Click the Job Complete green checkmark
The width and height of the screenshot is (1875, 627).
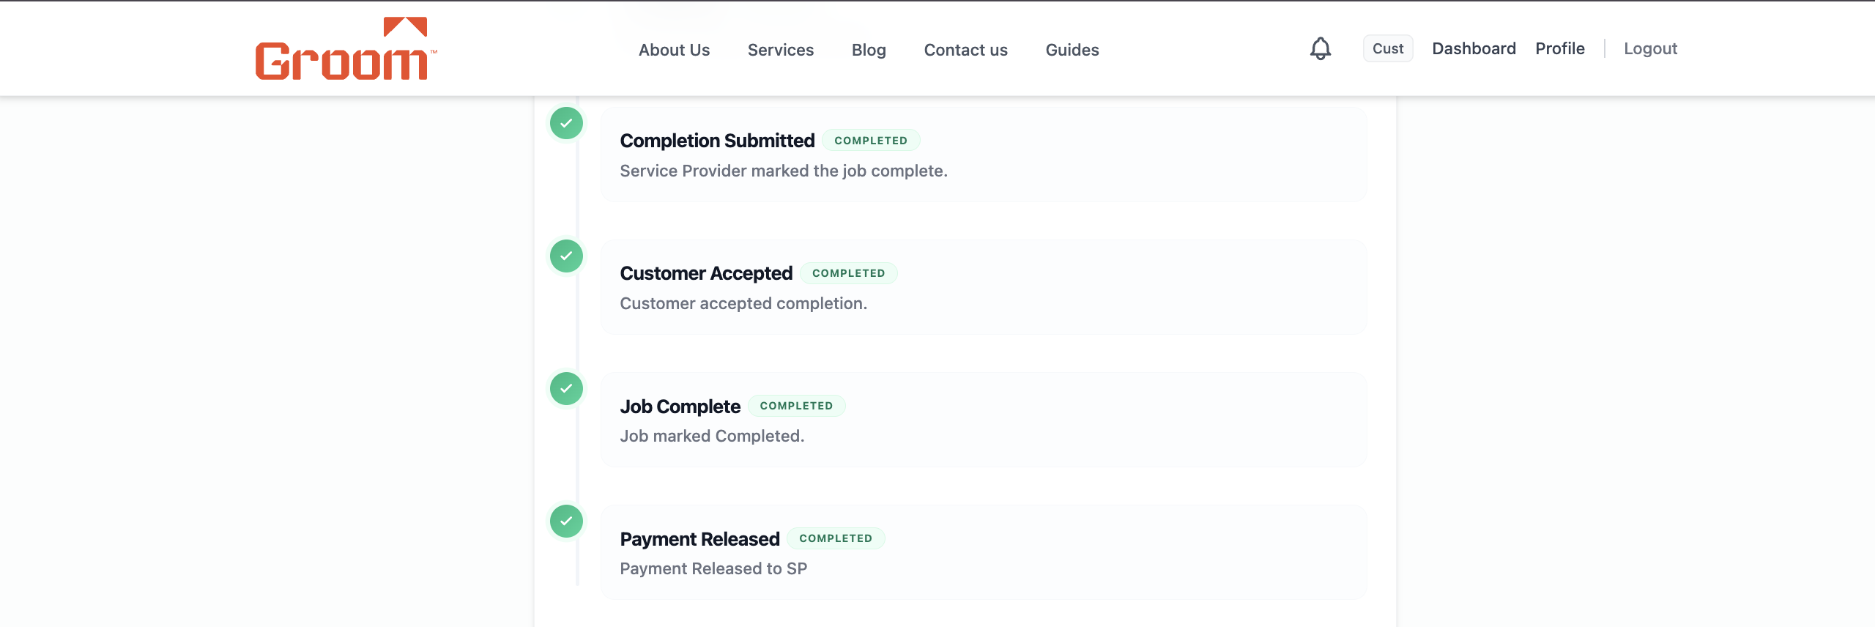566,388
